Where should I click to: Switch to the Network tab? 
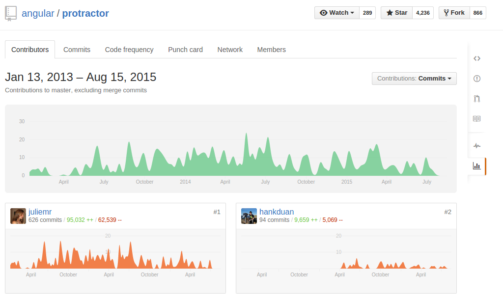coord(230,50)
